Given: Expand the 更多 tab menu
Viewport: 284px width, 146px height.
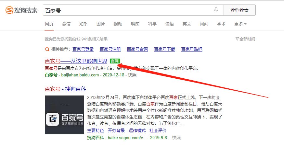Looking at the screenshot, I should click(x=240, y=24).
